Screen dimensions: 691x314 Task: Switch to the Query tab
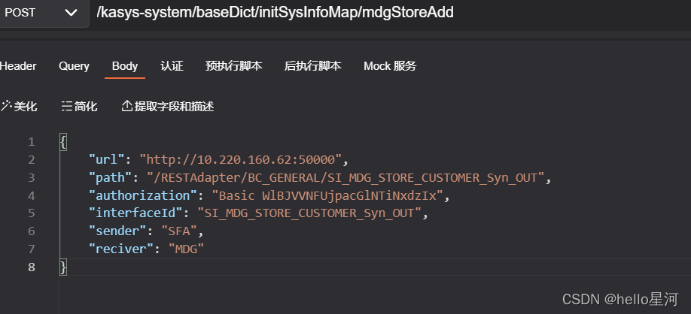(74, 66)
